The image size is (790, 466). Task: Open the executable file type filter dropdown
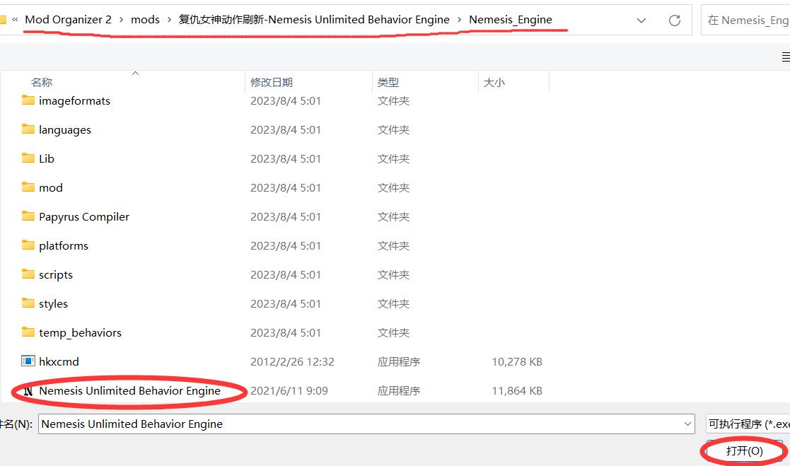748,424
